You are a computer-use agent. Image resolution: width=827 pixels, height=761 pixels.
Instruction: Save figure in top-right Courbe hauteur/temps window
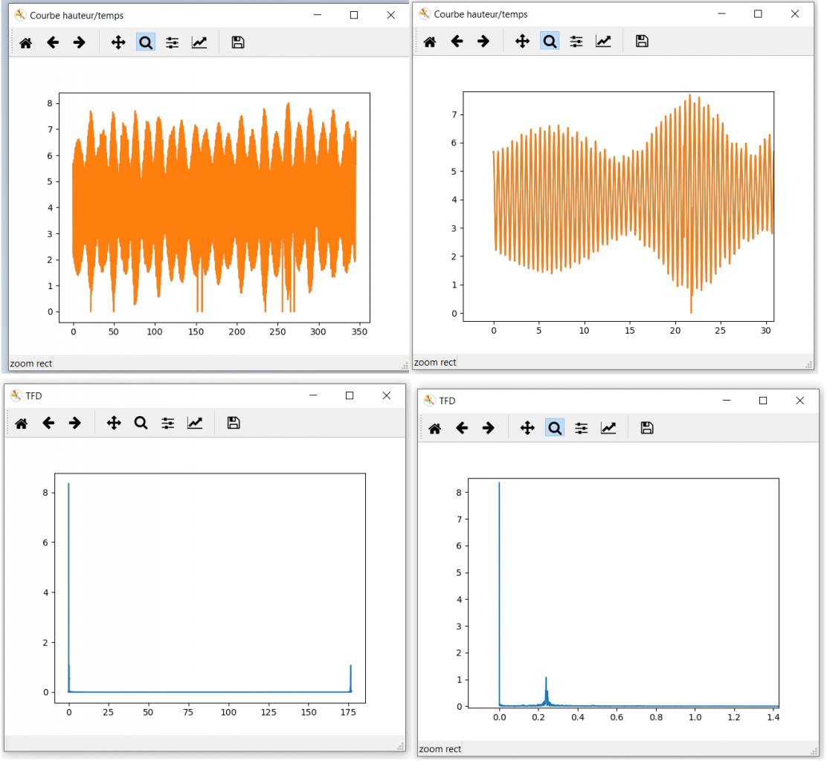642,42
